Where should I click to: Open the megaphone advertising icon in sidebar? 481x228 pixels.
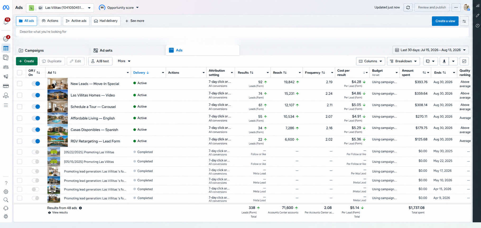click(x=6, y=77)
